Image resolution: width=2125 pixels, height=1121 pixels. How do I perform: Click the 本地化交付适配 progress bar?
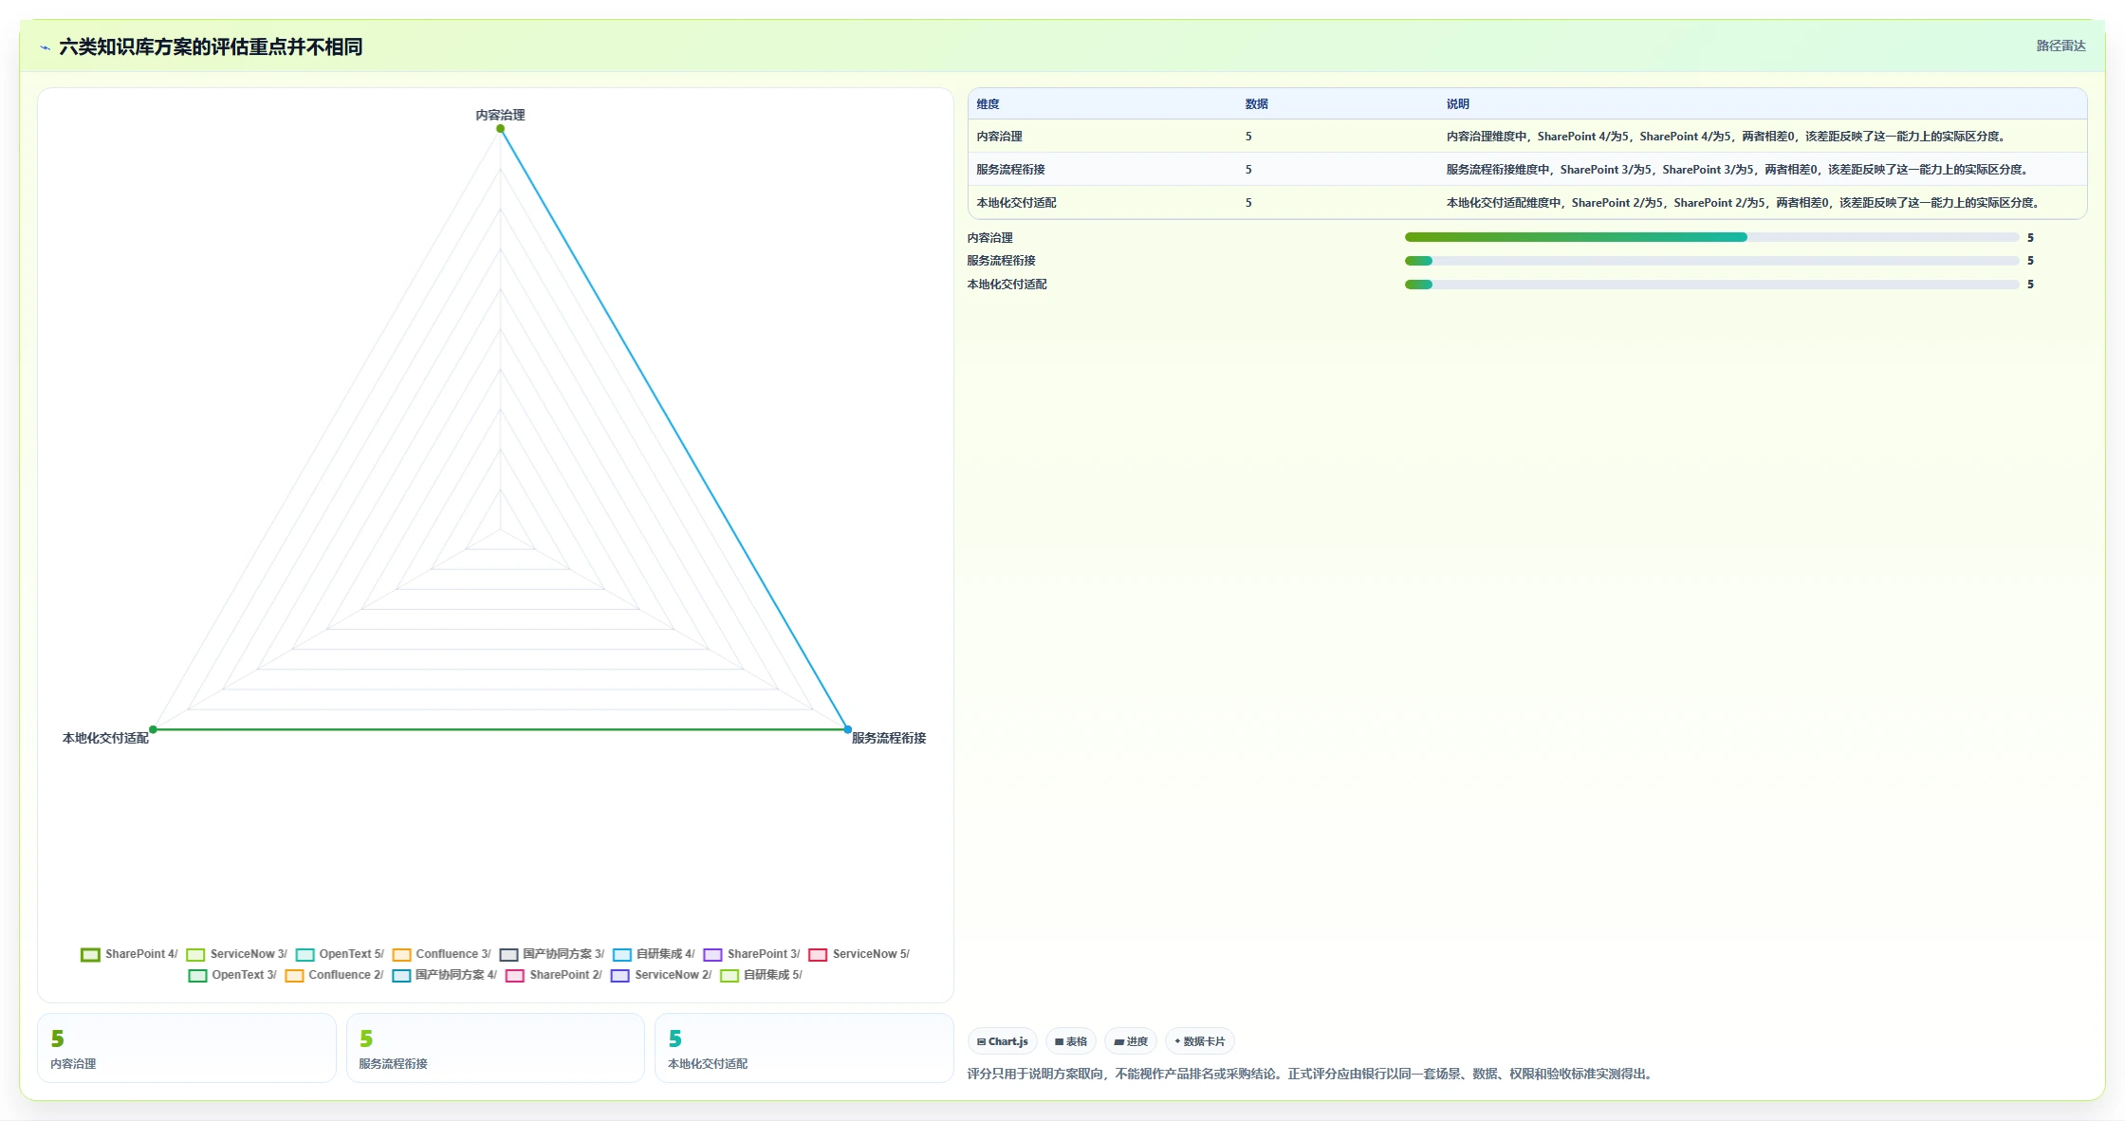[1712, 285]
